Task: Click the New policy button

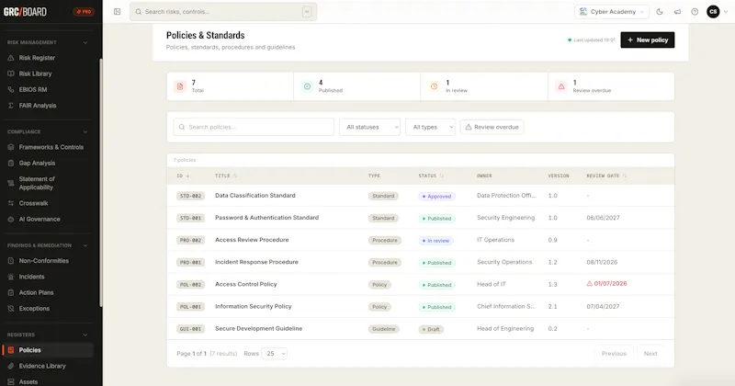Action: pos(648,40)
